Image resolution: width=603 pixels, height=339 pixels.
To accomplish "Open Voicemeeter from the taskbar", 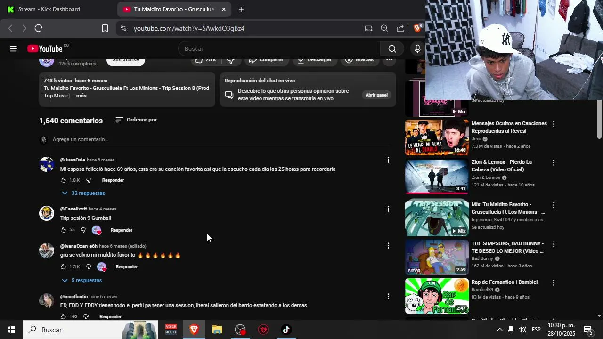I will point(171,330).
